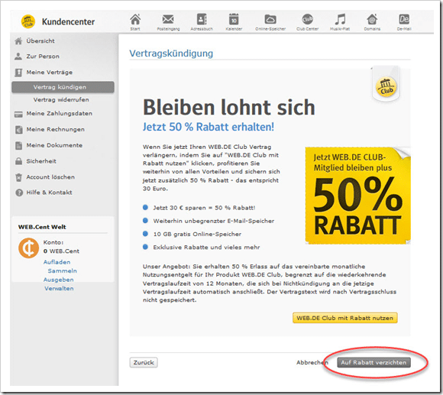This screenshot has height=395, width=443.
Task: Click the orange WEB.Cent coin icon
Action: (29, 248)
